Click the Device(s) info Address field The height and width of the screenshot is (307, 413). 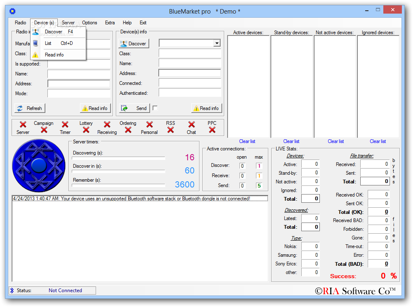[190, 73]
